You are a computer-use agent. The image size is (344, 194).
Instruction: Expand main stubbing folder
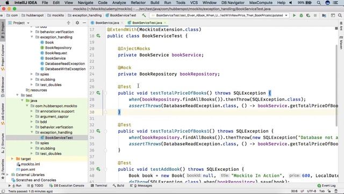click(x=32, y=79)
